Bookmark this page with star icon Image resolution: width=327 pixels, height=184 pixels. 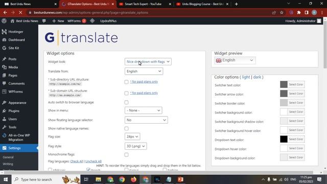(282, 12)
